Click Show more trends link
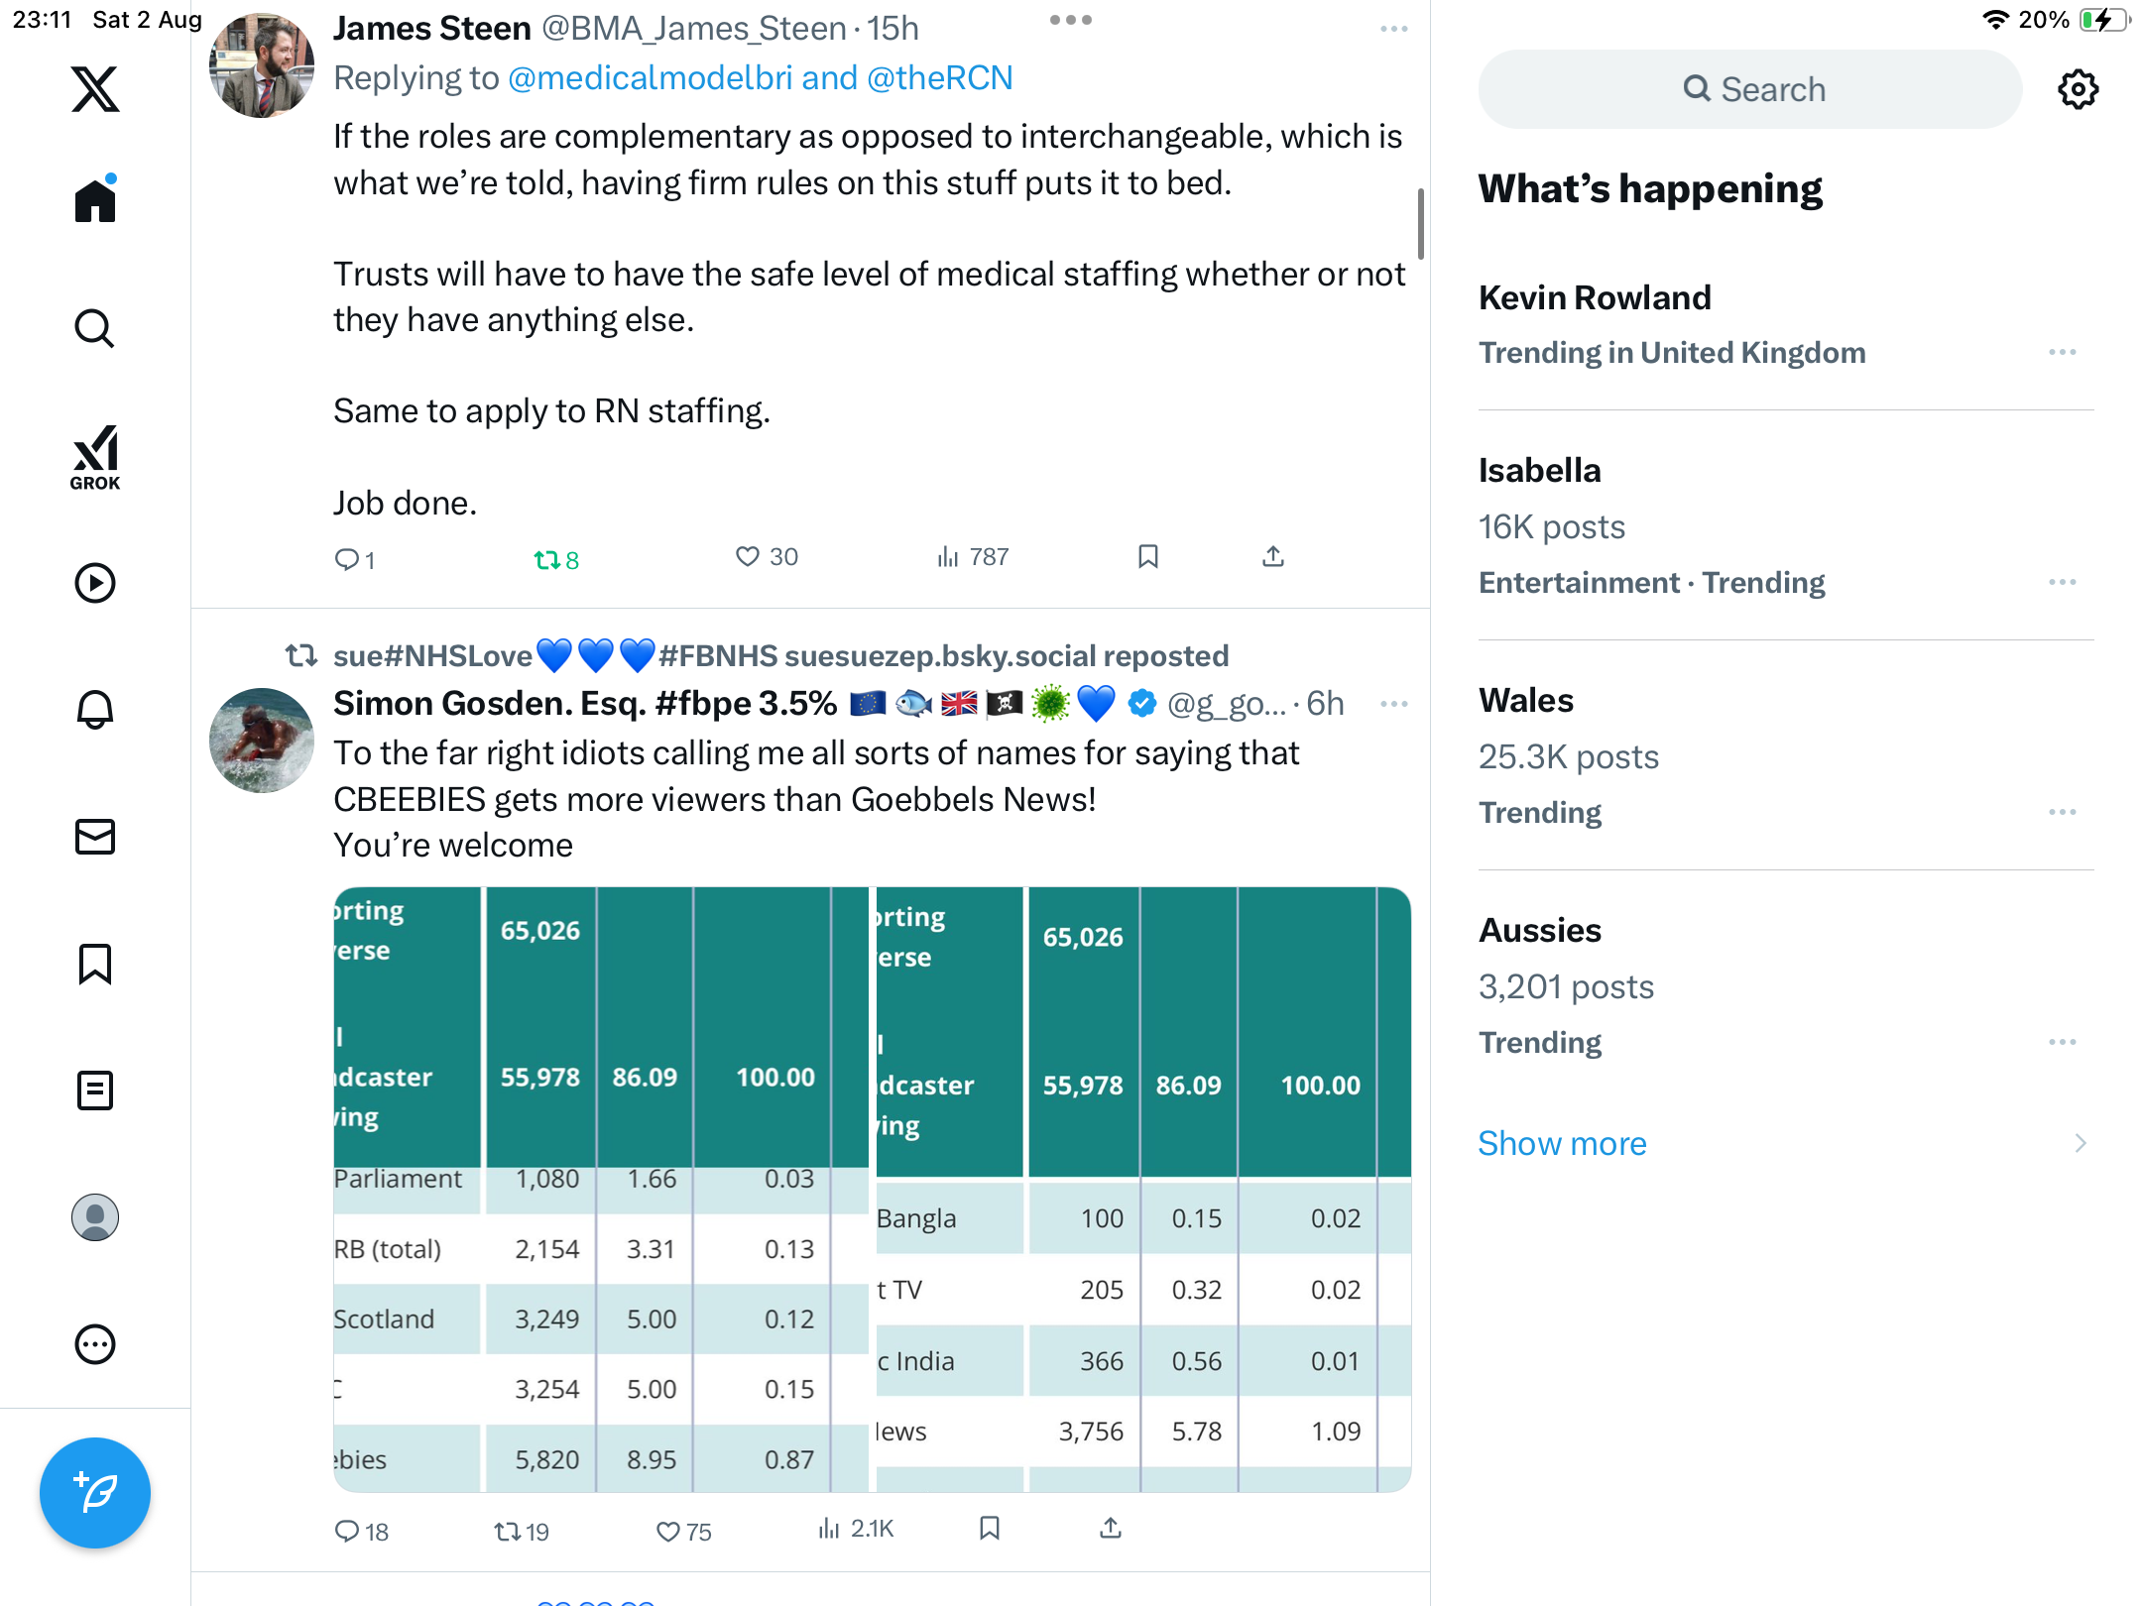 (x=1562, y=1143)
